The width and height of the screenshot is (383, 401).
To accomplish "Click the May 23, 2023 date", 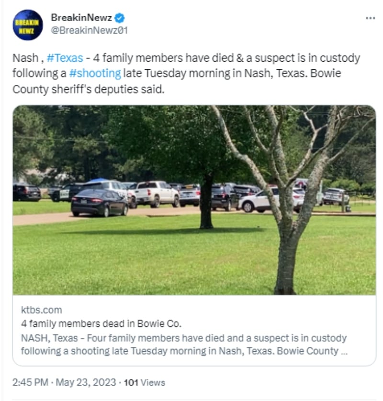I will [86, 382].
